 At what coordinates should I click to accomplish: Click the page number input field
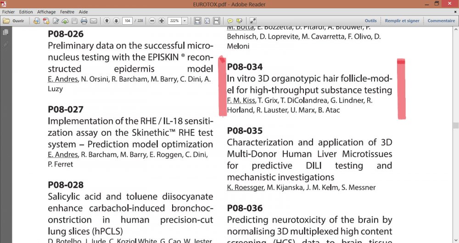point(127,21)
